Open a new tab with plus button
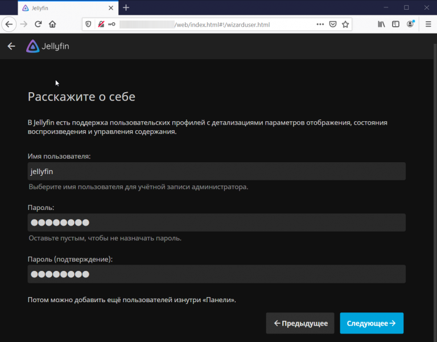The image size is (437, 342). point(126,7)
